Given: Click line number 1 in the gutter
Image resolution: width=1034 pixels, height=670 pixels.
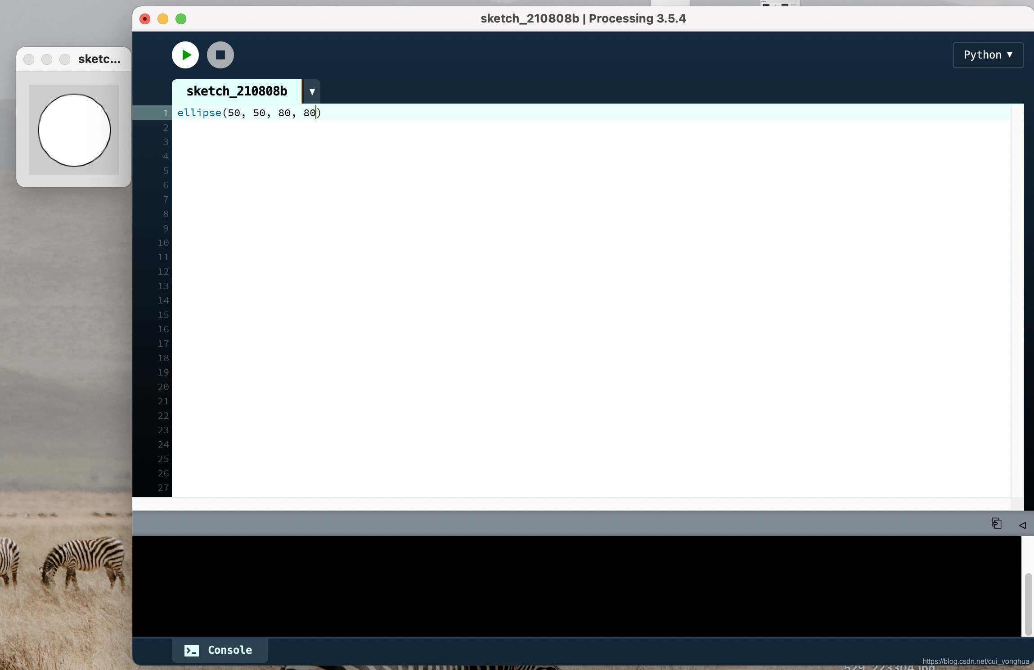Looking at the screenshot, I should click(165, 113).
